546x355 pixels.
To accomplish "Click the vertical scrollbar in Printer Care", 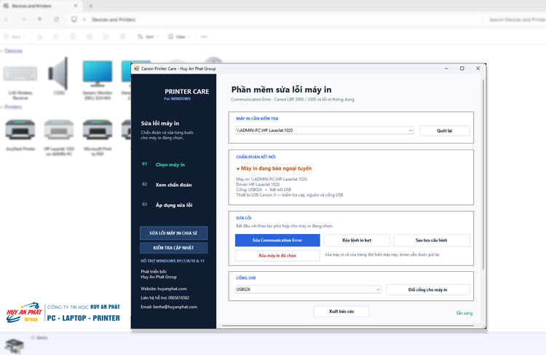I will coord(483,174).
